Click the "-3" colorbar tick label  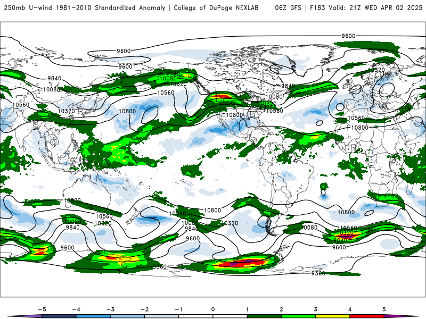point(110,309)
